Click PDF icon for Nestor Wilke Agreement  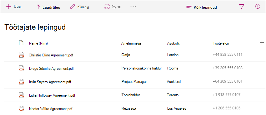tap(21, 108)
